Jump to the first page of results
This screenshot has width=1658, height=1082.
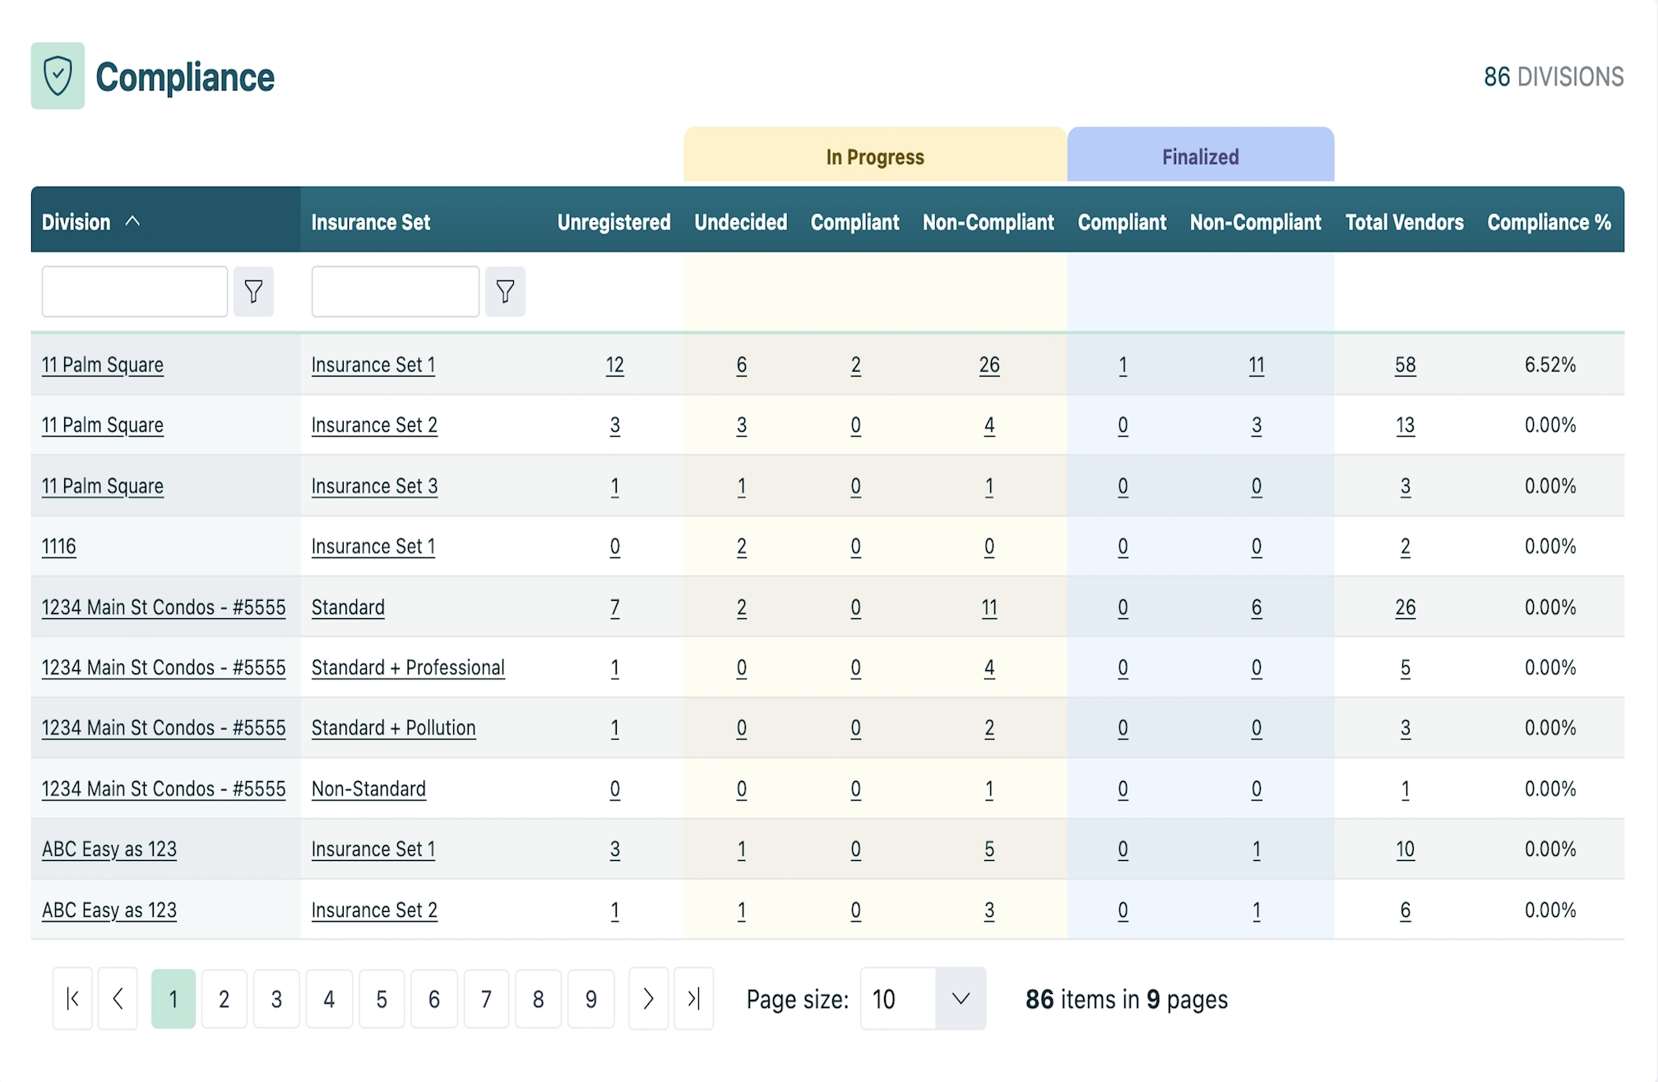click(x=72, y=998)
